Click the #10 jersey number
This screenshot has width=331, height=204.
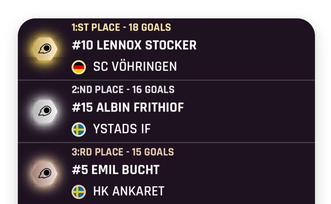(82, 46)
